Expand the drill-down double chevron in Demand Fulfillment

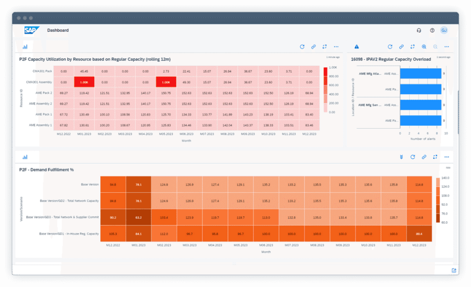[401, 157]
